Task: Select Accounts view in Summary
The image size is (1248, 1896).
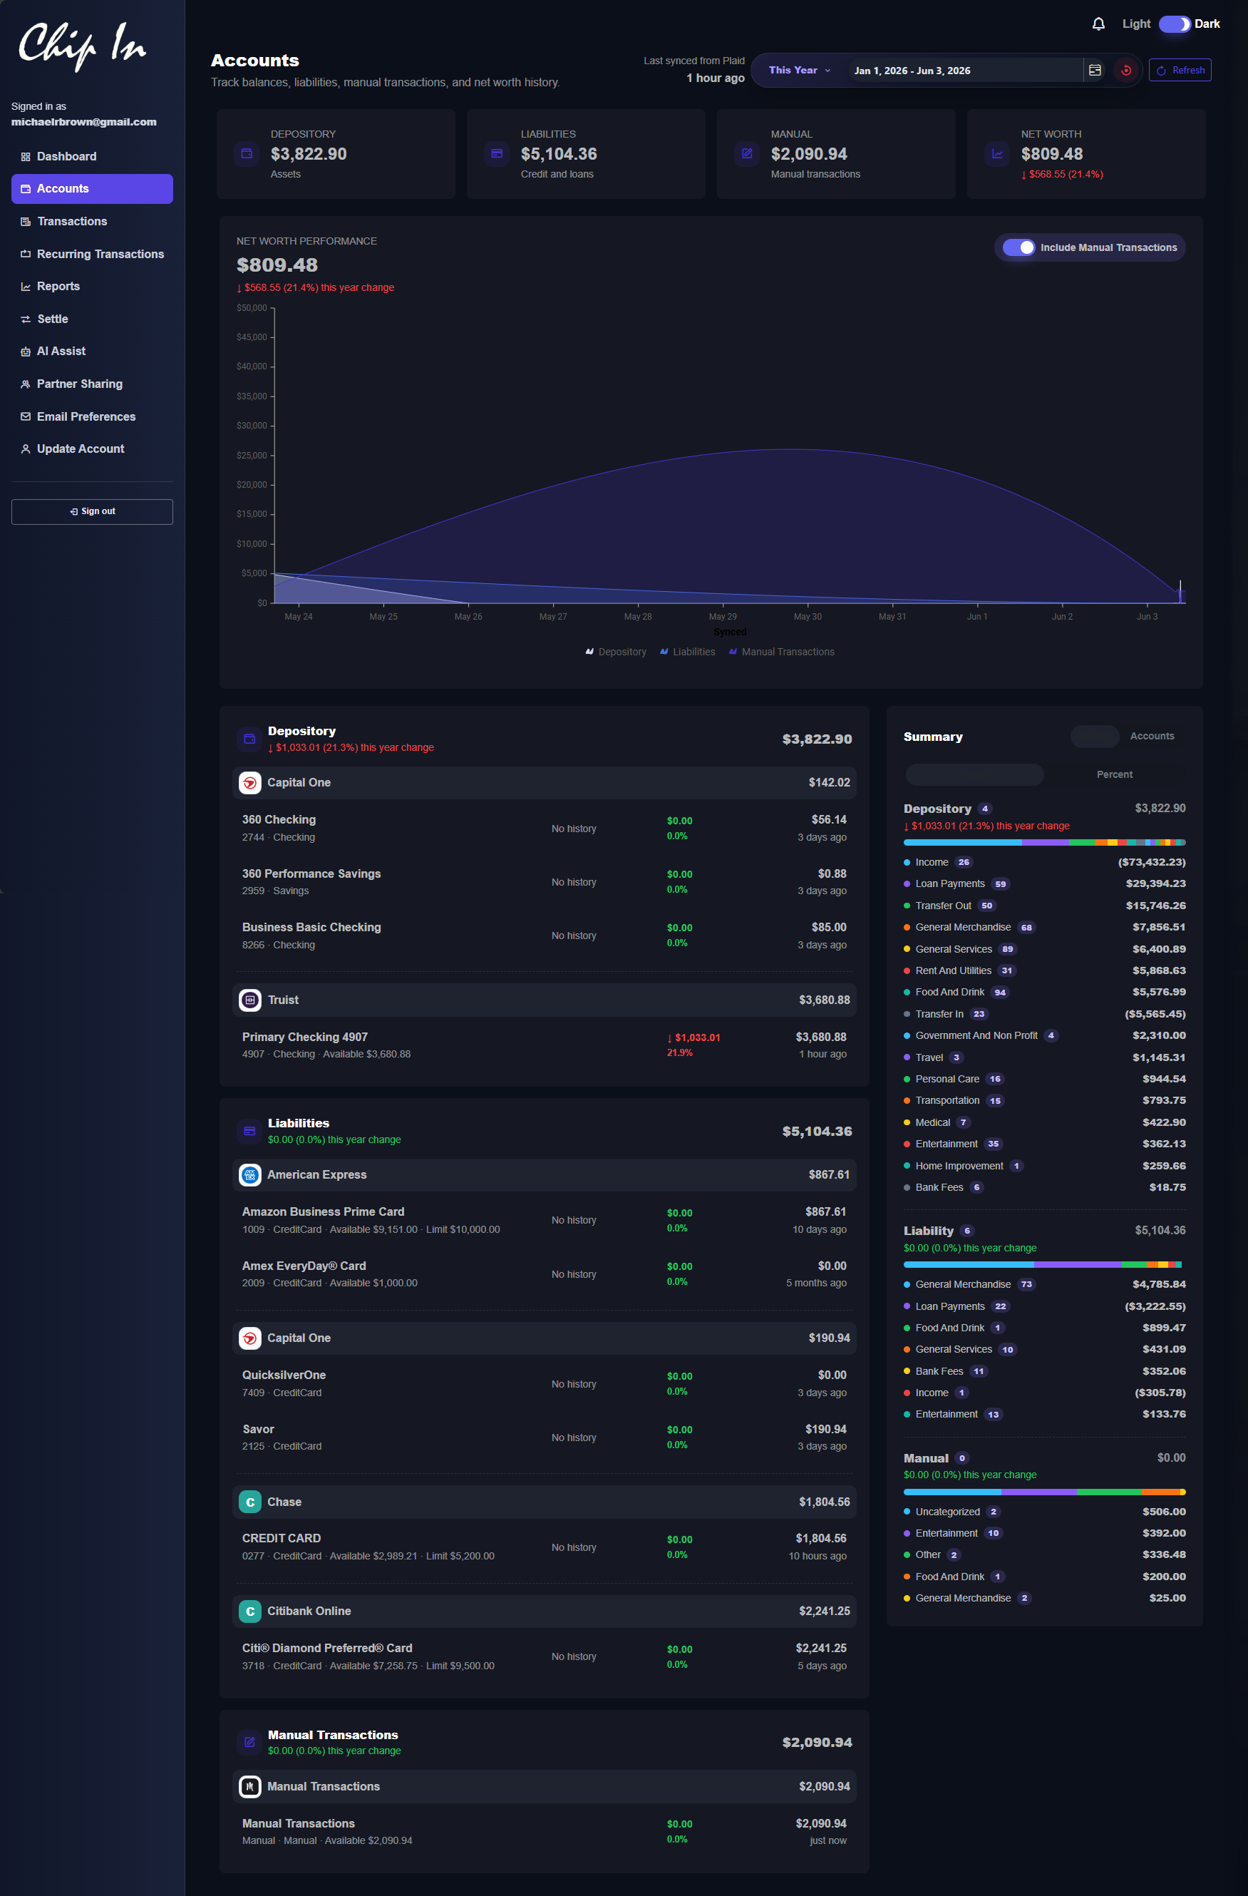Action: (1152, 736)
